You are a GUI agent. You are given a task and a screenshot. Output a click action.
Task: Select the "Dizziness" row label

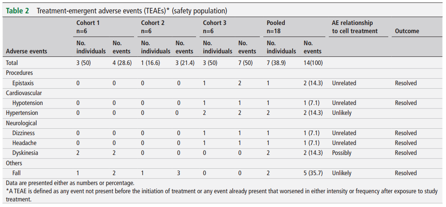pyautogui.click(x=24, y=133)
